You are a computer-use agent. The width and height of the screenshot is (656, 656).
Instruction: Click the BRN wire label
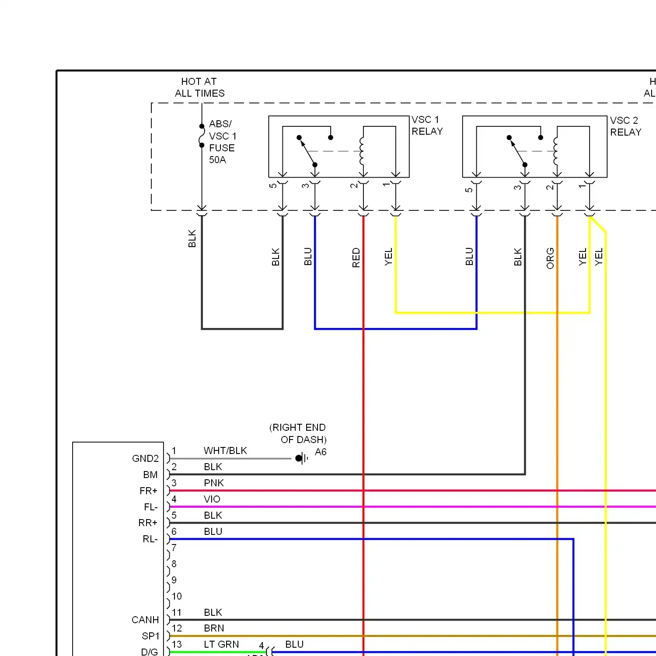pos(214,628)
